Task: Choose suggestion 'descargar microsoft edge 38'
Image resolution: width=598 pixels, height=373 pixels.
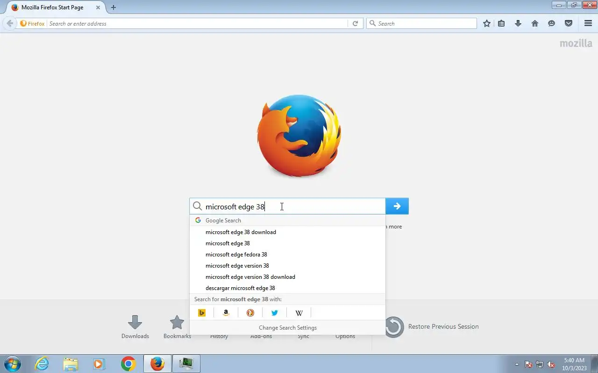Action: tap(288, 288)
